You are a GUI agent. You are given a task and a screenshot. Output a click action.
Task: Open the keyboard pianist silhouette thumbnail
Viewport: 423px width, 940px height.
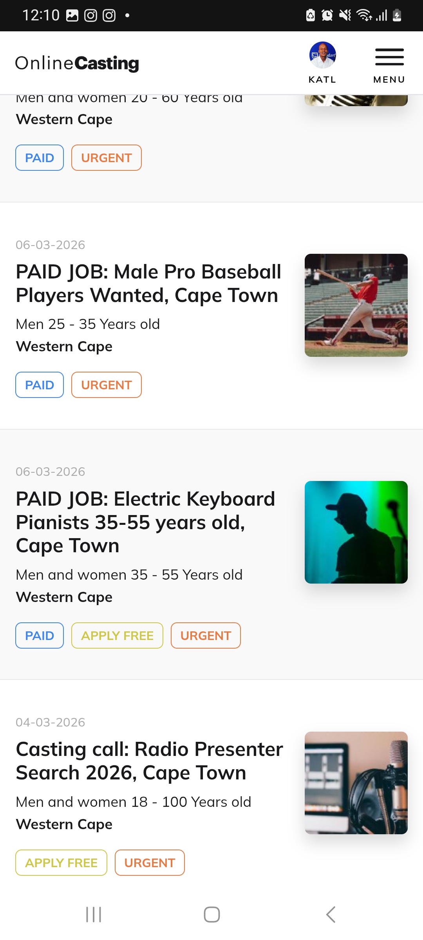356,532
